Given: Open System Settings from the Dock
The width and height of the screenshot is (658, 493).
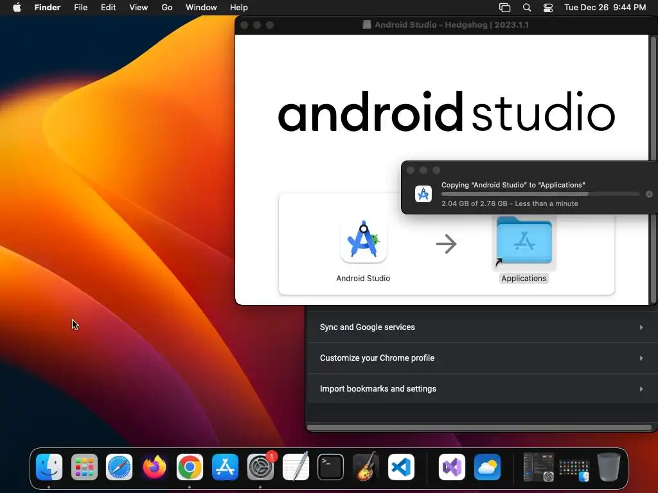Looking at the screenshot, I should point(260,467).
